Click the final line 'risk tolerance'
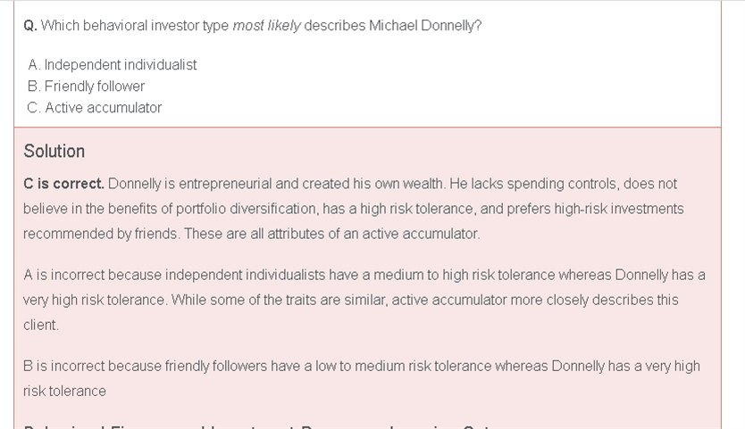 64,391
